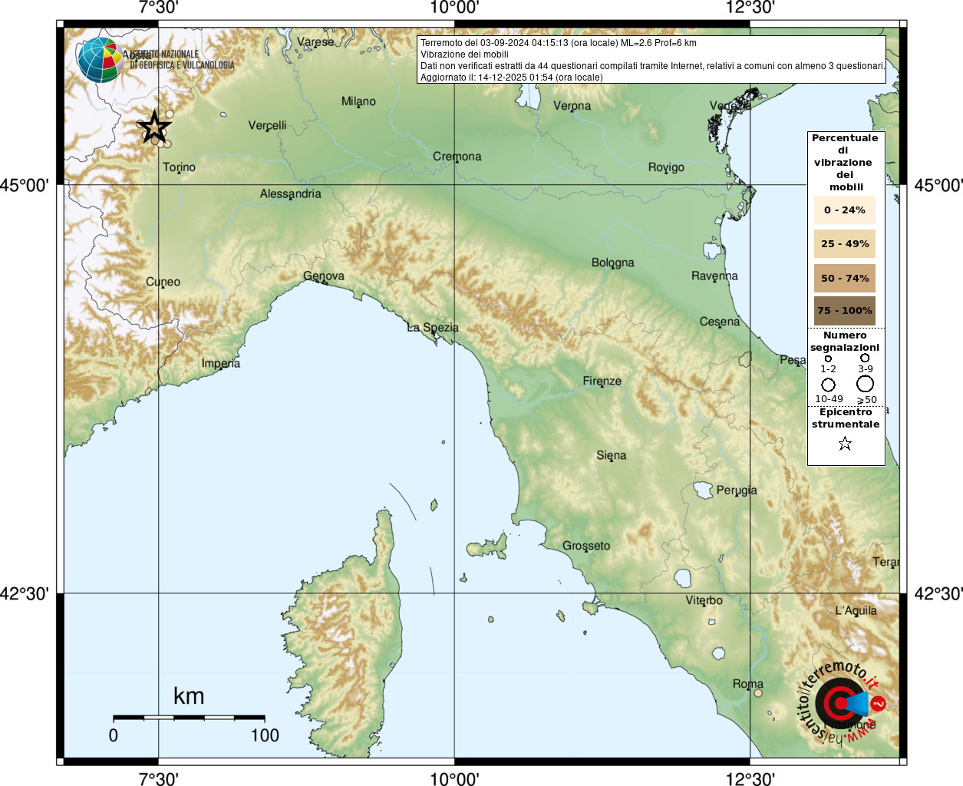Click the Imperia city label
This screenshot has width=963, height=786.
coord(221,363)
